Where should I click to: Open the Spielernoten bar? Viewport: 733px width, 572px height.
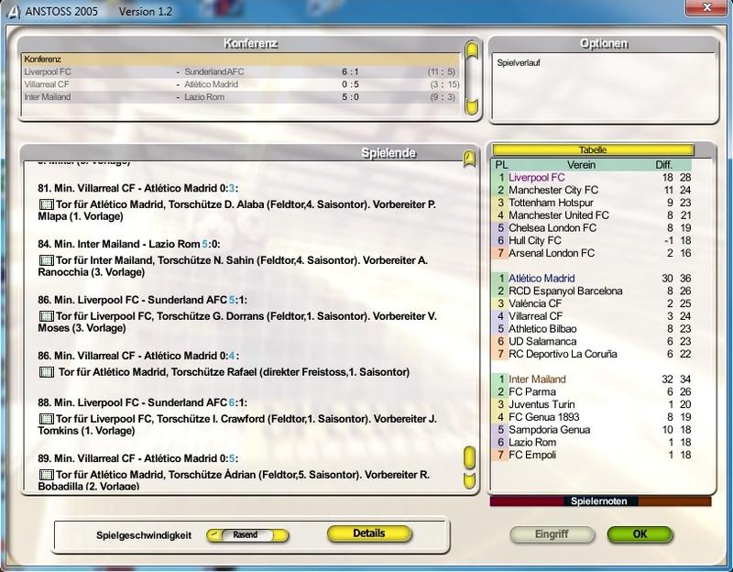click(x=600, y=501)
